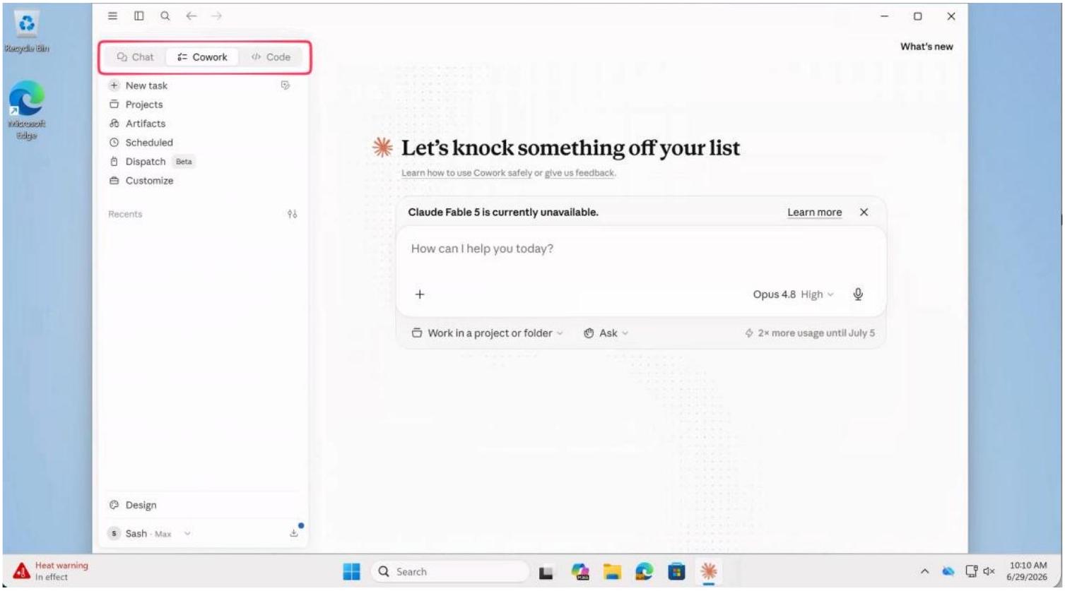Screen dimensions: 1065x591
Task: Open the What's new link
Action: 926,47
